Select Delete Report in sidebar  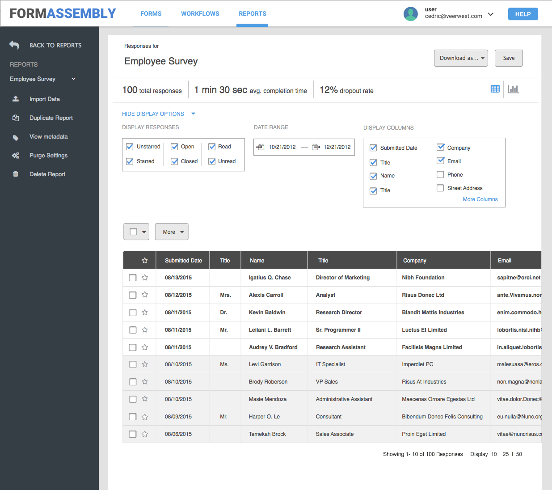pos(47,174)
